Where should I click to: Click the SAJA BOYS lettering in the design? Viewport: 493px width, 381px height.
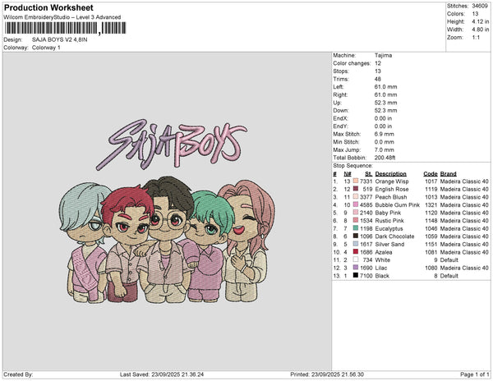(172, 144)
